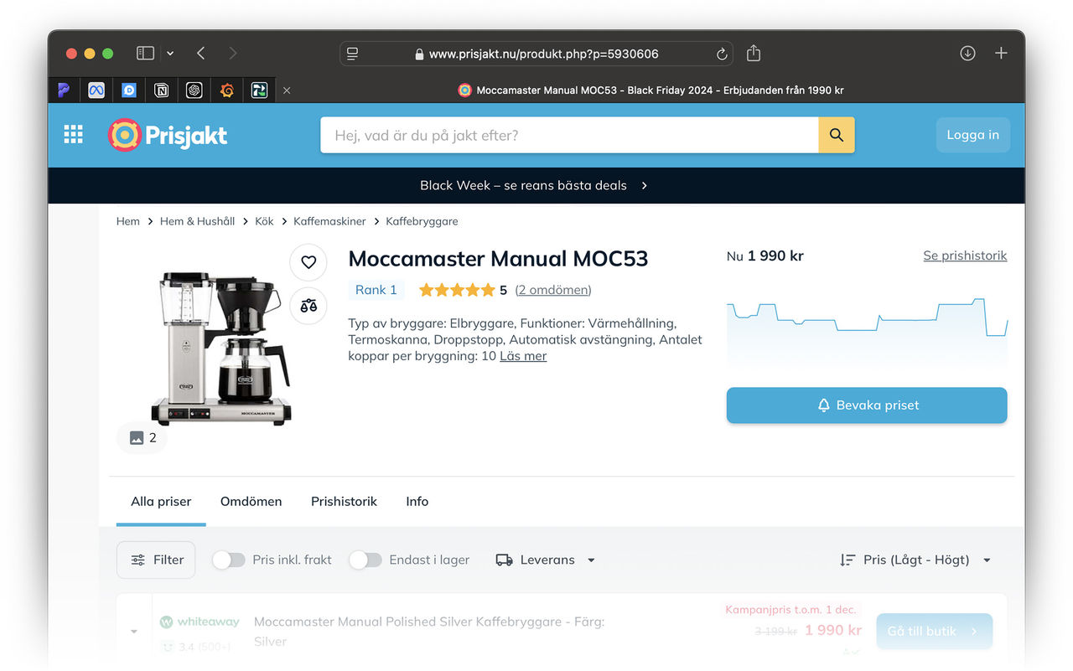Expand the Safari sidebar options chevron
Image resolution: width=1073 pixels, height=671 pixels.
(170, 54)
